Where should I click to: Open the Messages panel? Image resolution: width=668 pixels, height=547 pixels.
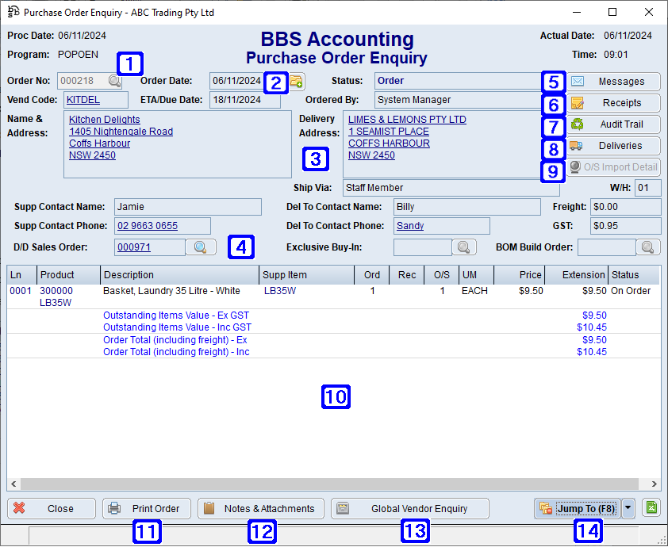(x=613, y=82)
